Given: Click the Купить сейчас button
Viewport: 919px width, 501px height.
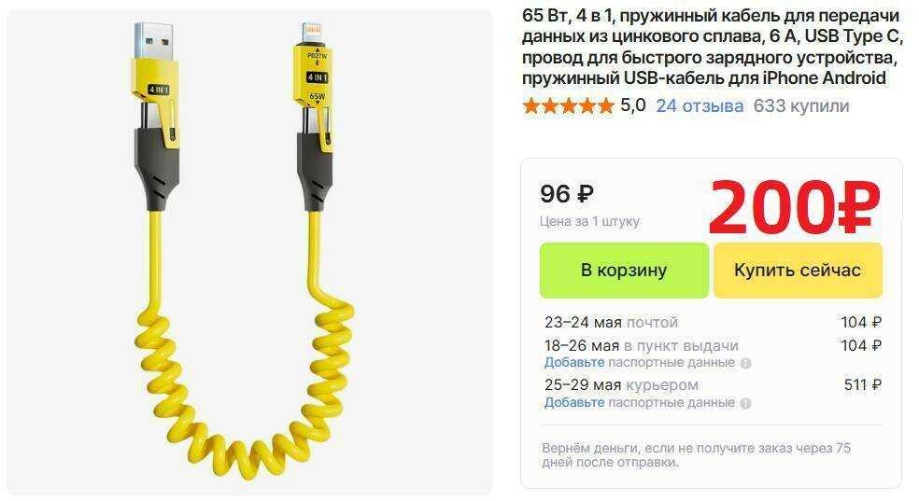Looking at the screenshot, I should [x=798, y=271].
